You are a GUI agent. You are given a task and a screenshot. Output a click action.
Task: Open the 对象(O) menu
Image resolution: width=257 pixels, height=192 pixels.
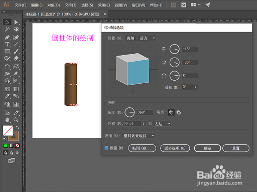tap(54, 5)
